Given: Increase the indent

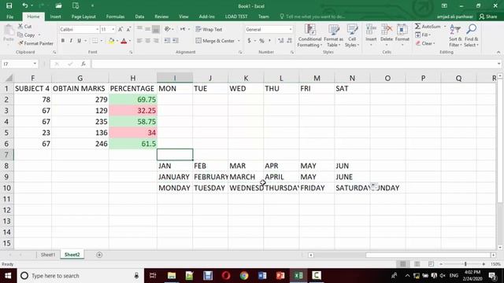Looking at the screenshot, I should point(176,41).
